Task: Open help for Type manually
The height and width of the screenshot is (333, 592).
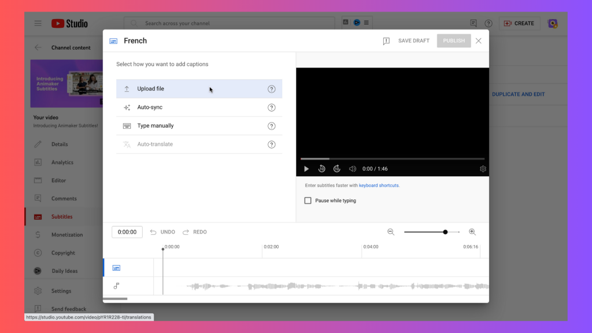Action: pyautogui.click(x=272, y=126)
